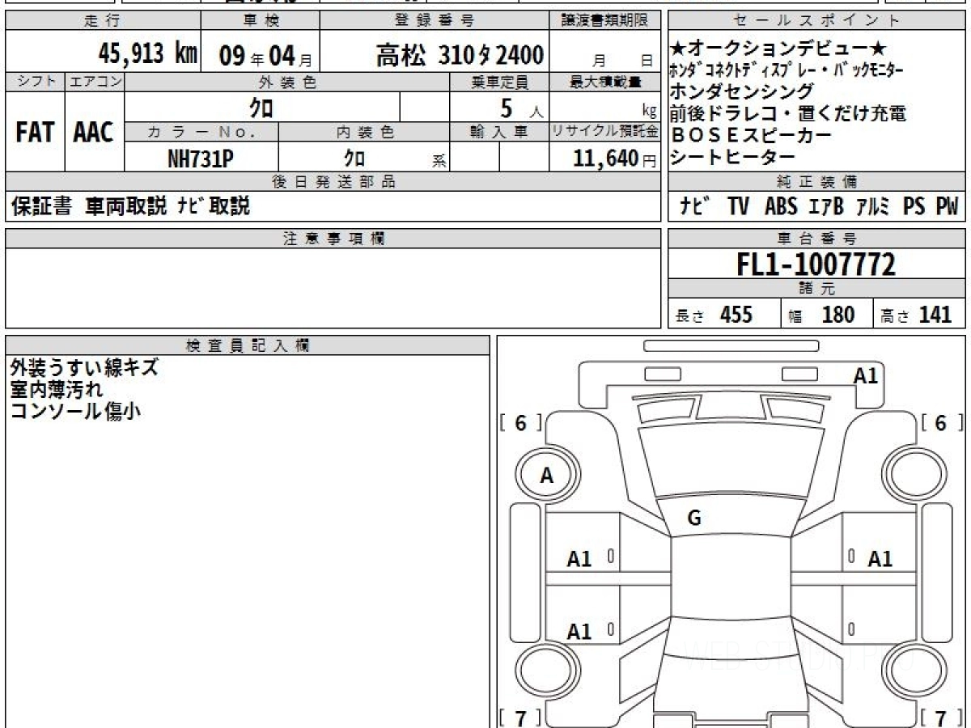Click the left [7] tire marker
This screenshot has height=728, width=971.
pyautogui.click(x=520, y=718)
